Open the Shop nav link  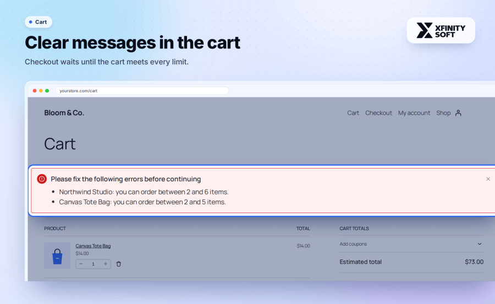click(443, 113)
